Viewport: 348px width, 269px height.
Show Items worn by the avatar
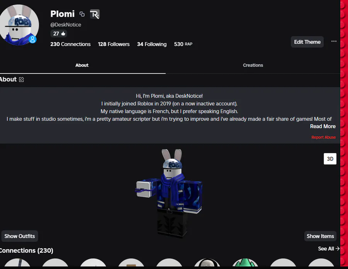[320, 236]
